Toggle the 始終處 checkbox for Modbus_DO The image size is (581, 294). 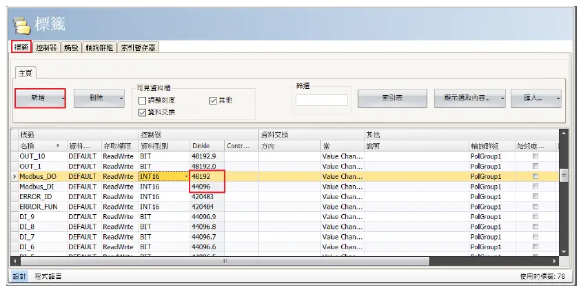click(x=536, y=177)
